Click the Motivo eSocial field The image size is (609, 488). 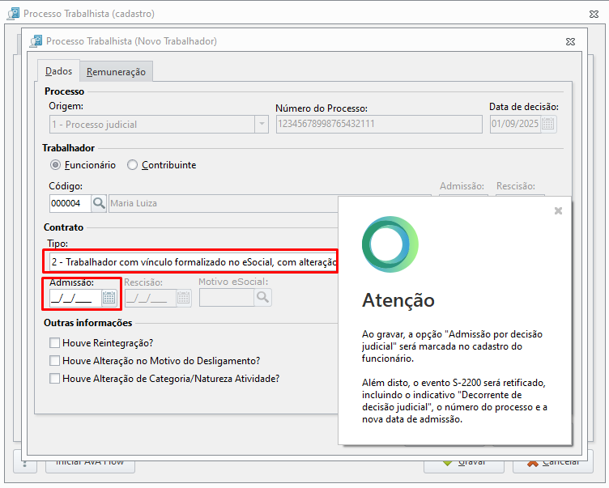tap(227, 298)
